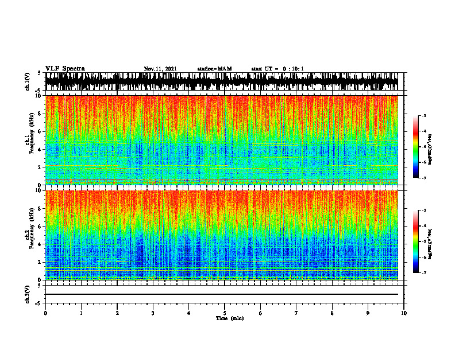This screenshot has width=455, height=351.
Task: Click time axis tick label "1"
Action: (x=81, y=313)
